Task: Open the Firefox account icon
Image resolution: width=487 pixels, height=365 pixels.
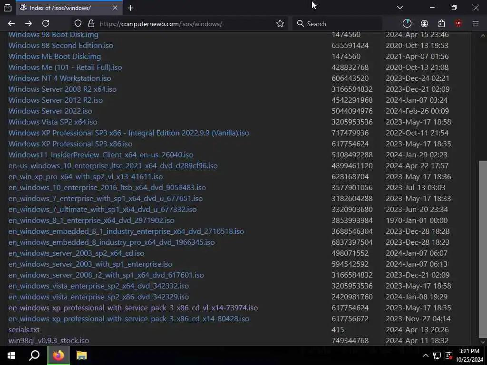Action: pyautogui.click(x=424, y=24)
